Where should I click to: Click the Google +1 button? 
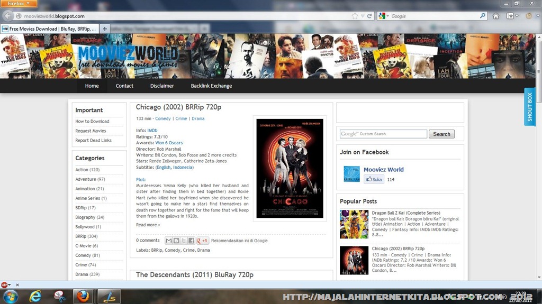pyautogui.click(x=202, y=241)
